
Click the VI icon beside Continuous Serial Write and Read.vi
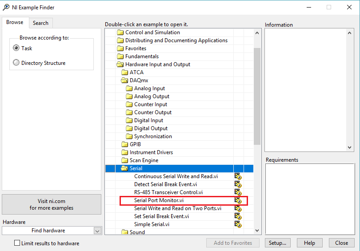(238, 176)
